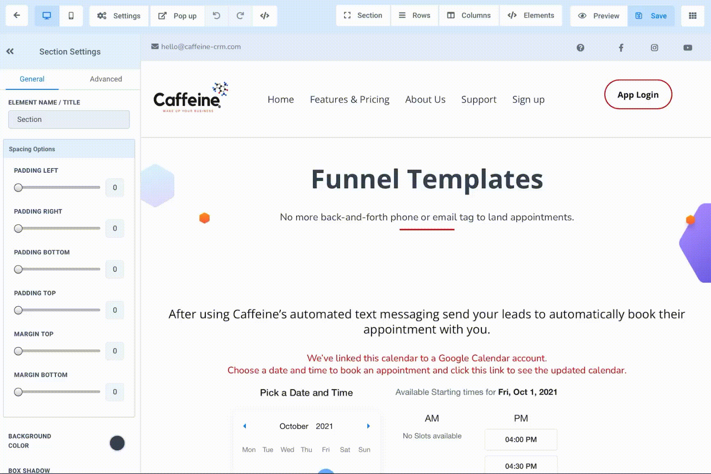The width and height of the screenshot is (711, 474).
Task: Open the Settings menu
Action: pyautogui.click(x=118, y=16)
